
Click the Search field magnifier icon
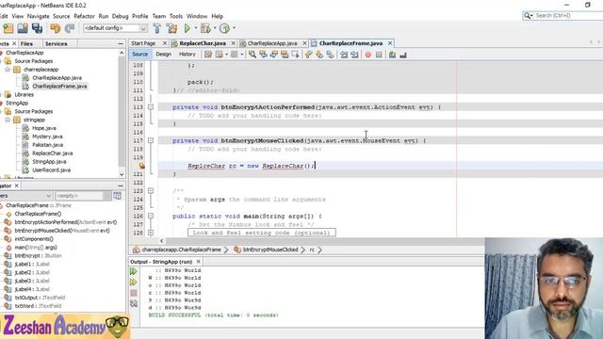(x=528, y=16)
